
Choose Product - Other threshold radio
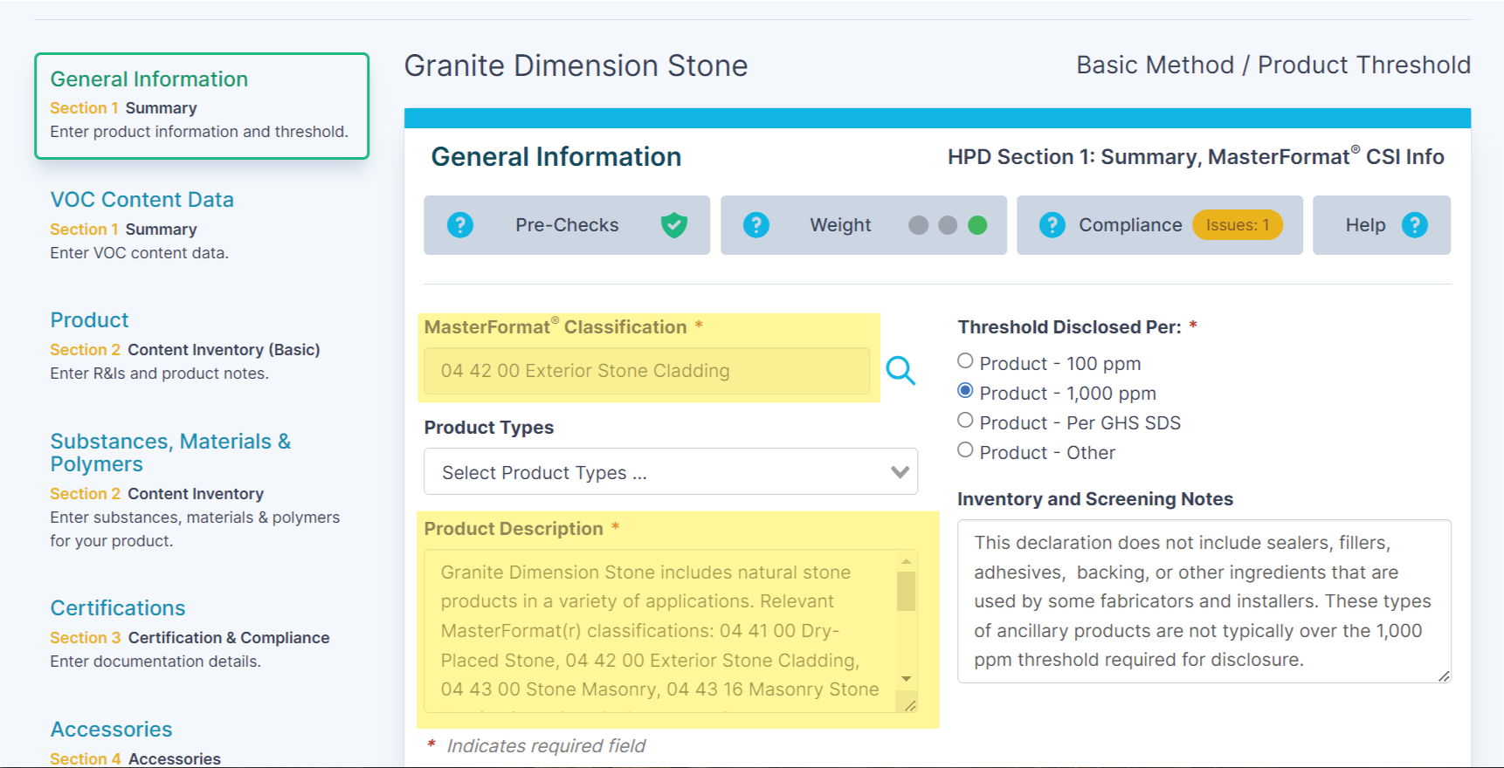[x=965, y=450]
